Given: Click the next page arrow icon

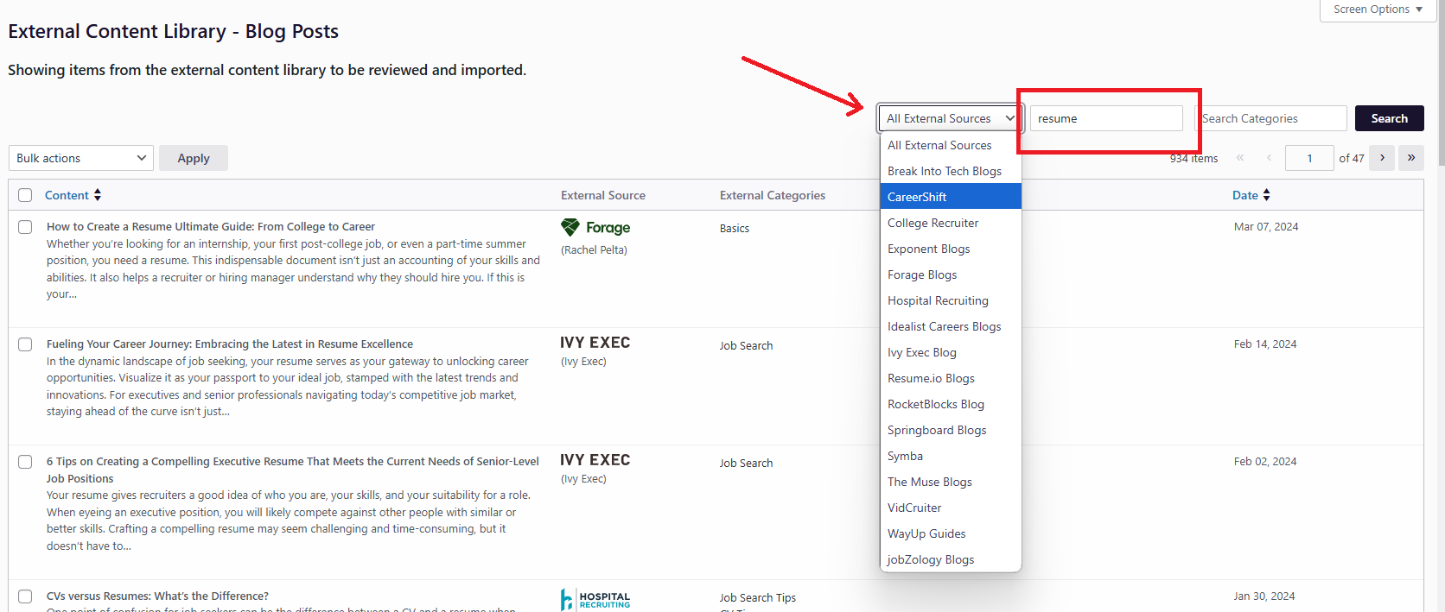Looking at the screenshot, I should (1382, 158).
